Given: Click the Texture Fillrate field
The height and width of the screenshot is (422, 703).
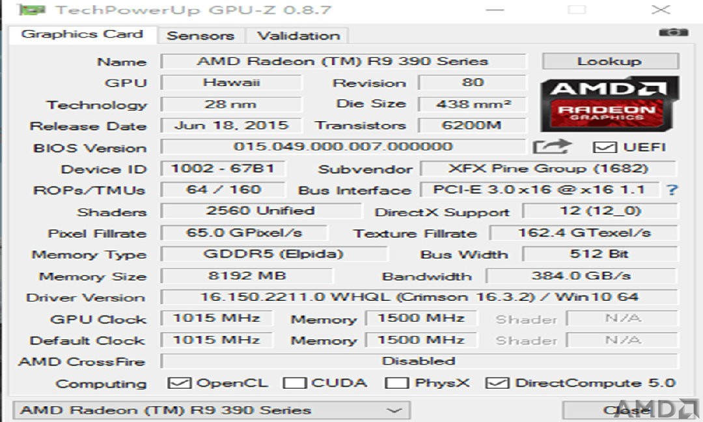Looking at the screenshot, I should point(584,232).
